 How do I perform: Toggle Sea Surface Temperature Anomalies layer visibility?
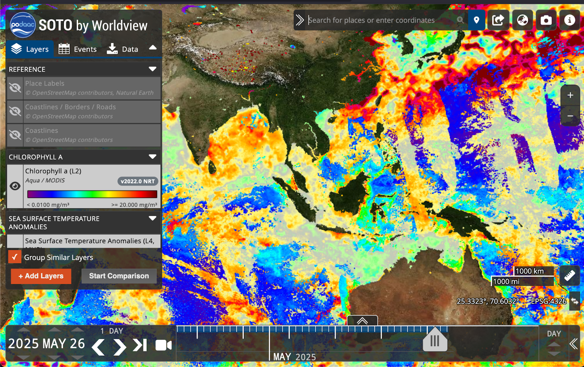(x=15, y=241)
